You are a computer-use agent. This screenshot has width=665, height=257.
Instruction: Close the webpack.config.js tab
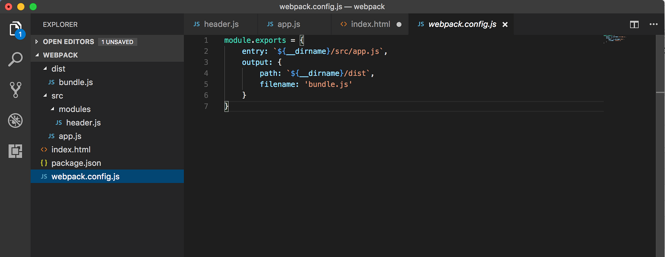tap(505, 25)
